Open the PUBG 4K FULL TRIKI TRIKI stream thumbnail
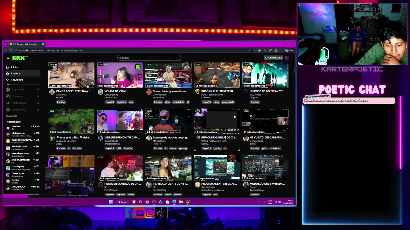 click(217, 75)
